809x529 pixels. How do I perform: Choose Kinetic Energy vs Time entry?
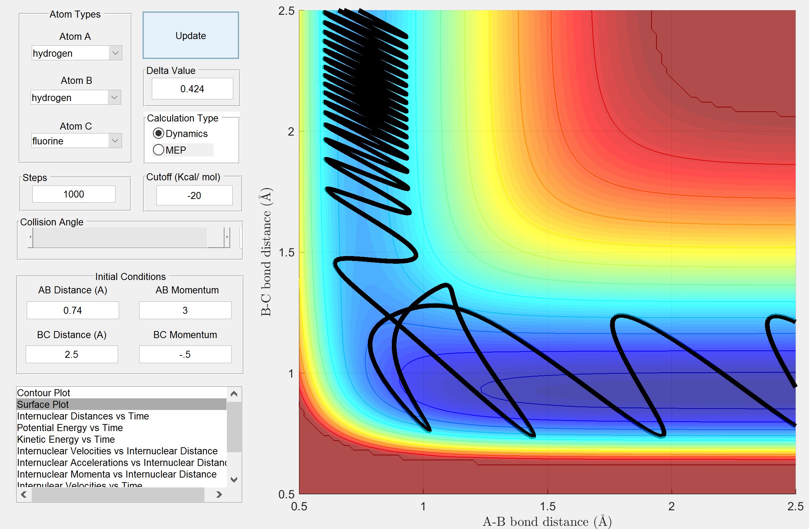pyautogui.click(x=66, y=439)
